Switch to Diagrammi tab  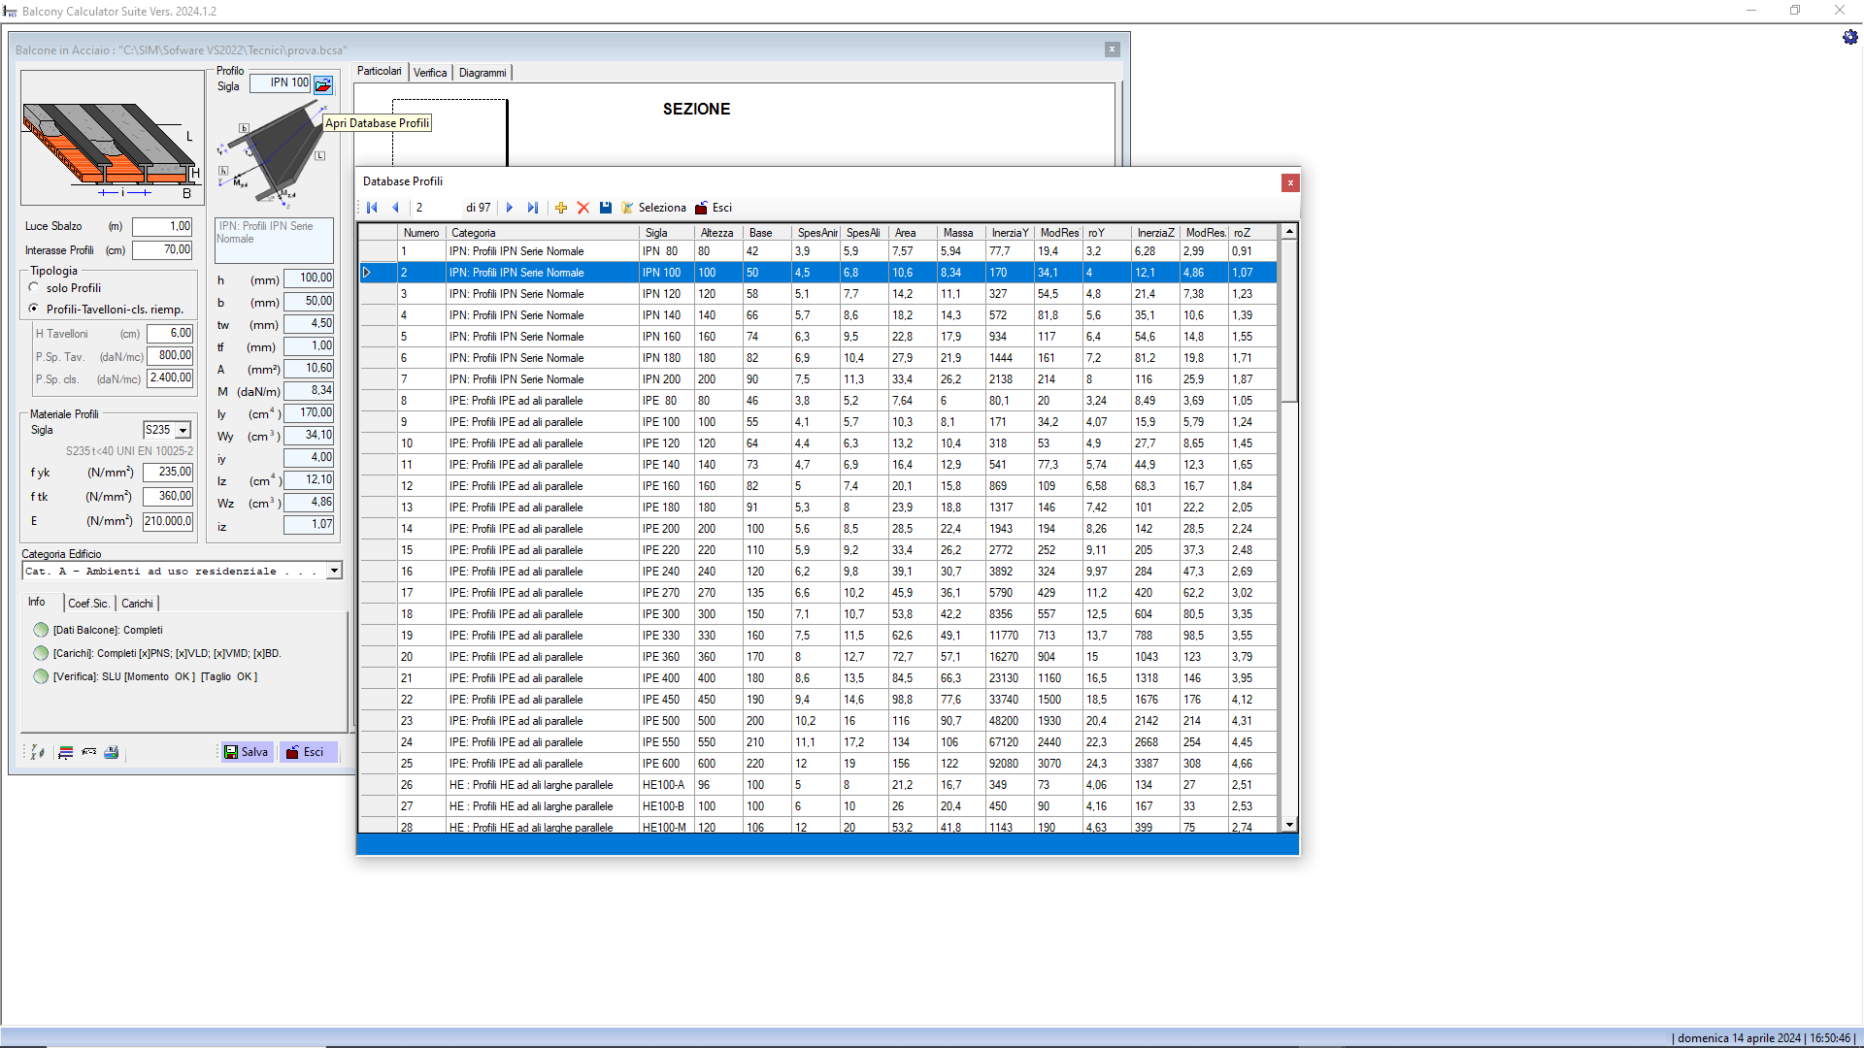pyautogui.click(x=483, y=73)
